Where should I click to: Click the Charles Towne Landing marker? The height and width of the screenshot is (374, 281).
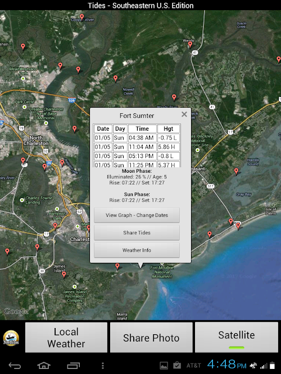22,200
